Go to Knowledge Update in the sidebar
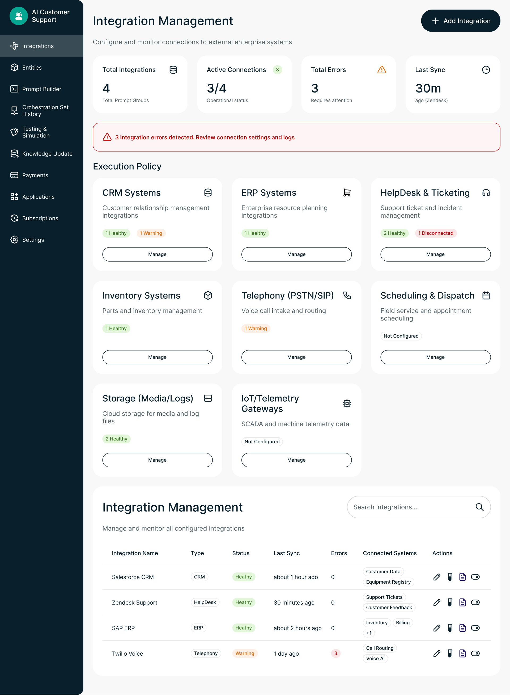The height and width of the screenshot is (695, 510). 47,154
